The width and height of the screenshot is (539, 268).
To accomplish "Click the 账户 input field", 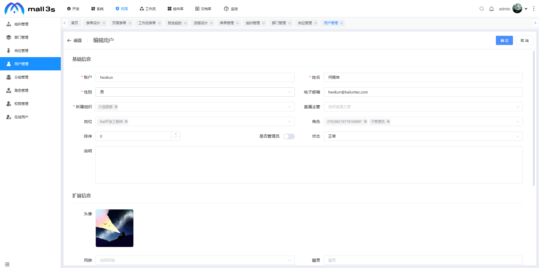I will [x=195, y=77].
